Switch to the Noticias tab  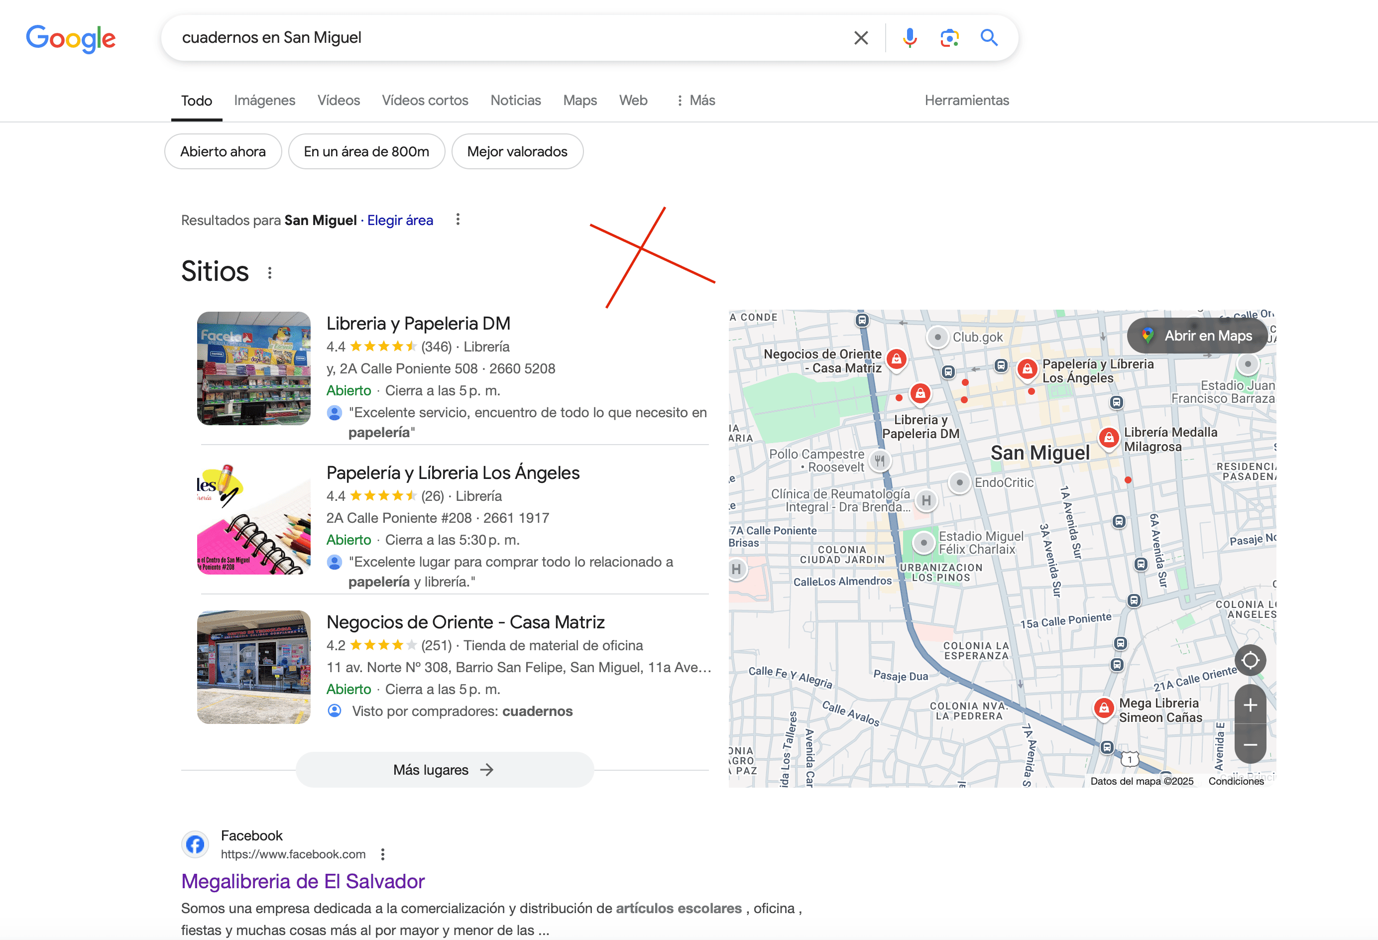coord(516,101)
